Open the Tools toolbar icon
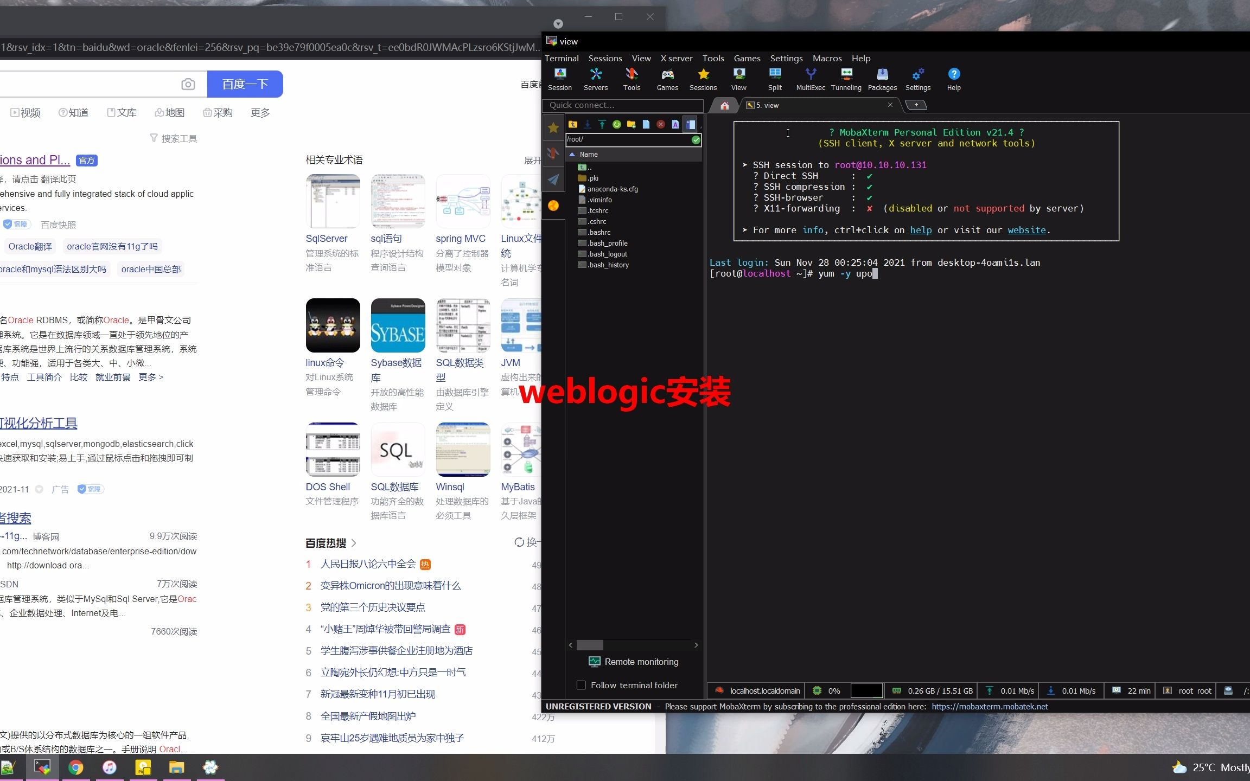The height and width of the screenshot is (781, 1250). 632,79
